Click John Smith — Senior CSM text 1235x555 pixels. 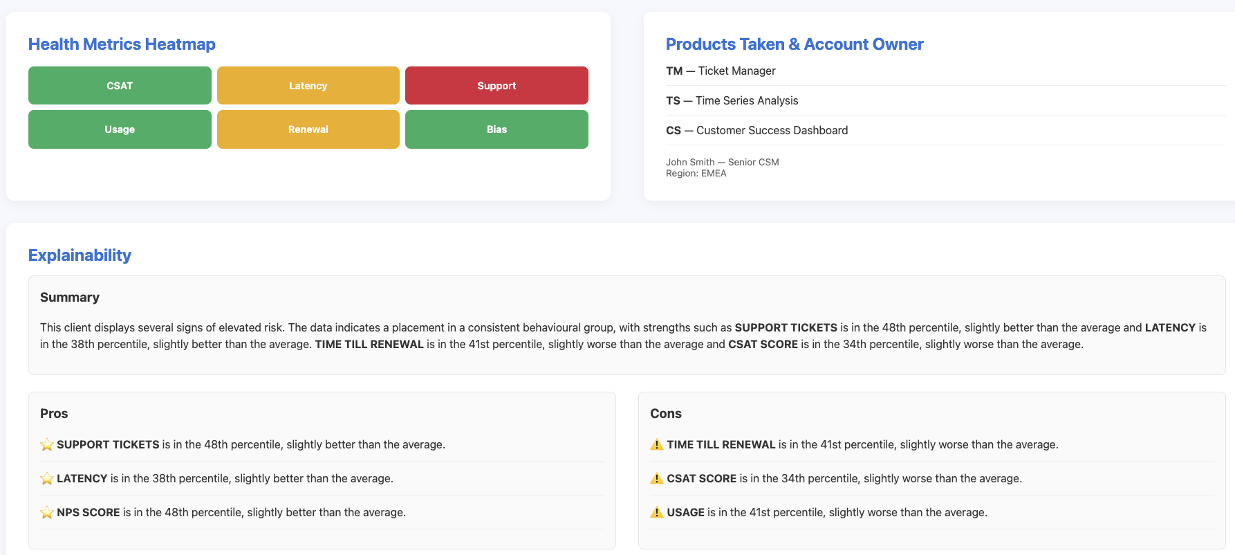point(723,162)
